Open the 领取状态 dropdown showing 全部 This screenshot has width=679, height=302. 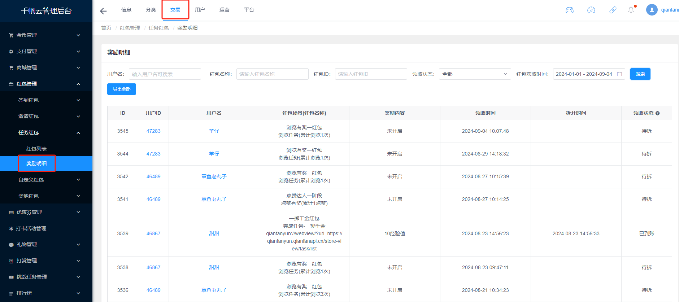click(x=475, y=74)
